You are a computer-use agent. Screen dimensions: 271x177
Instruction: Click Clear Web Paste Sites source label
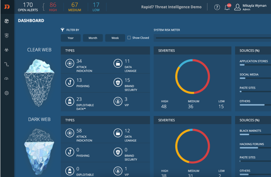[x=247, y=88]
